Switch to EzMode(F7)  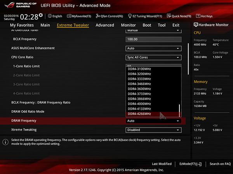(x=190, y=164)
